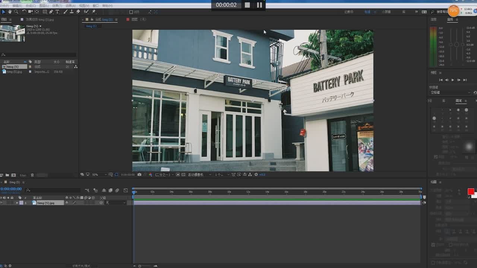Select the Eraser tool
This screenshot has height=268, width=477.
[78, 12]
